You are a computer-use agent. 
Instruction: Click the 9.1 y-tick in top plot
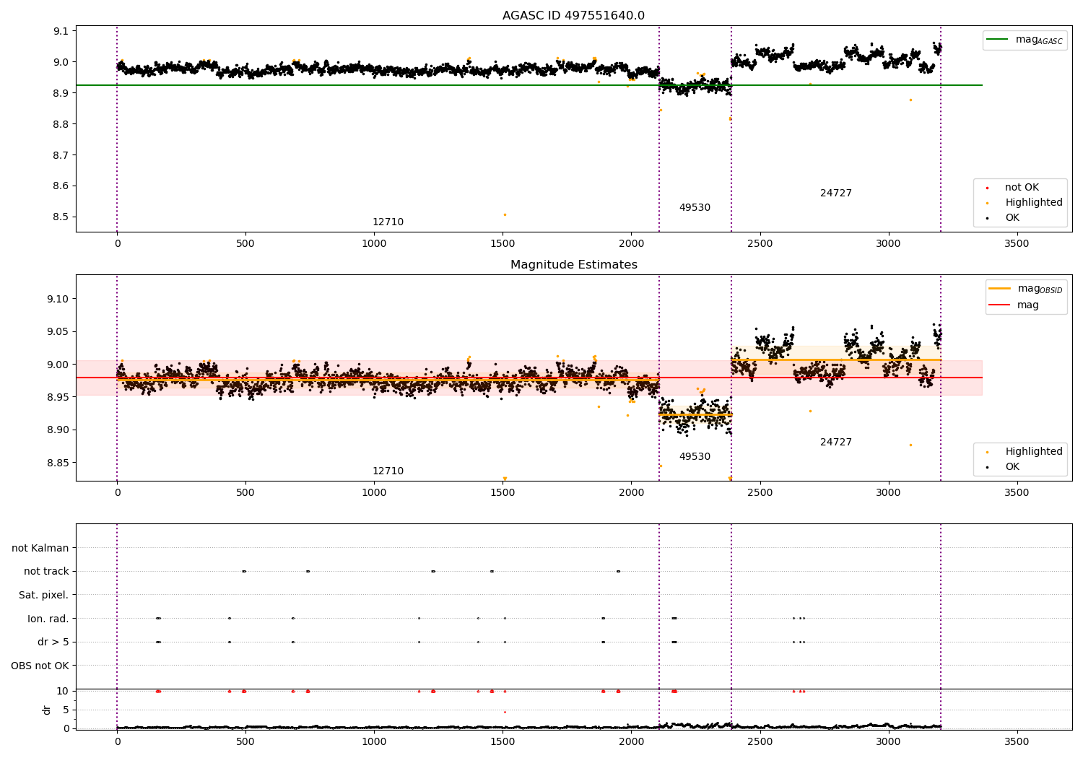[x=61, y=31]
